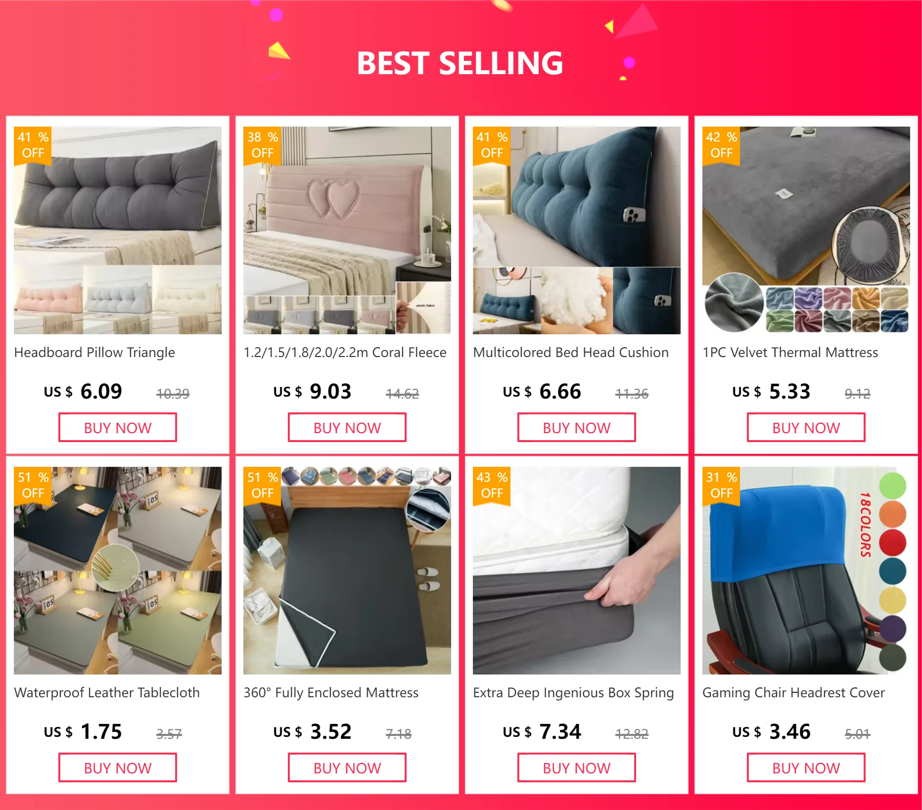Viewport: 922px width, 810px height.
Task: Click the 31% OFF badge on Headrest Cover
Action: tap(721, 485)
